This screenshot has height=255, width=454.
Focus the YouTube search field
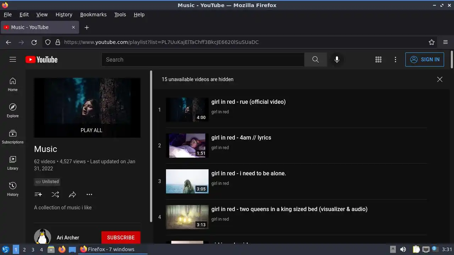click(203, 59)
